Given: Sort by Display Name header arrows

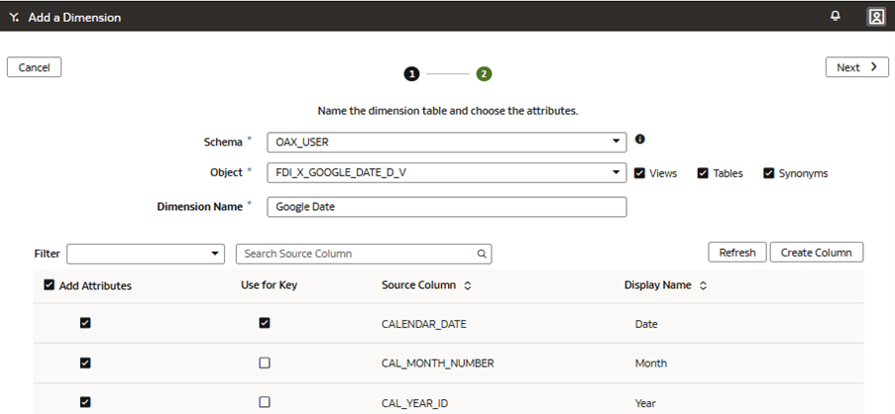Looking at the screenshot, I should [703, 285].
